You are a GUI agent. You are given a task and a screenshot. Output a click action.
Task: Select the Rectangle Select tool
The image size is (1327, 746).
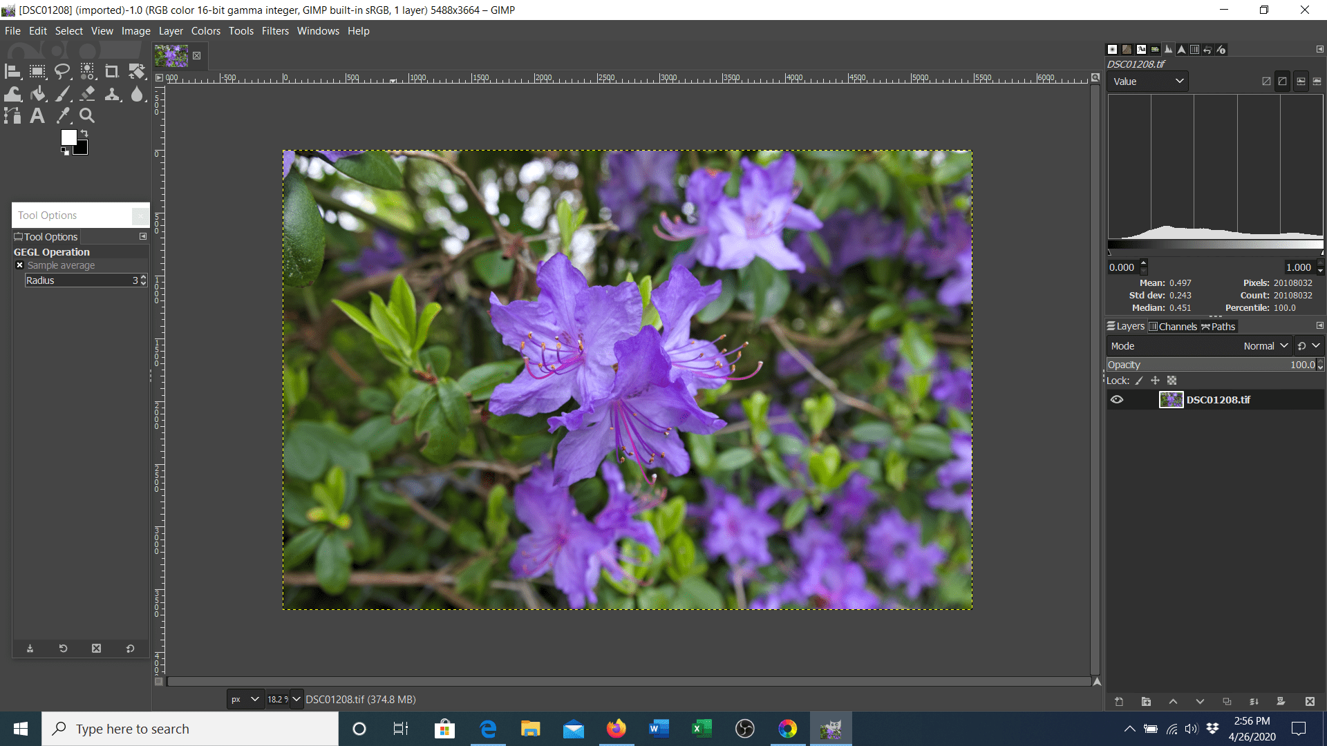coord(37,71)
